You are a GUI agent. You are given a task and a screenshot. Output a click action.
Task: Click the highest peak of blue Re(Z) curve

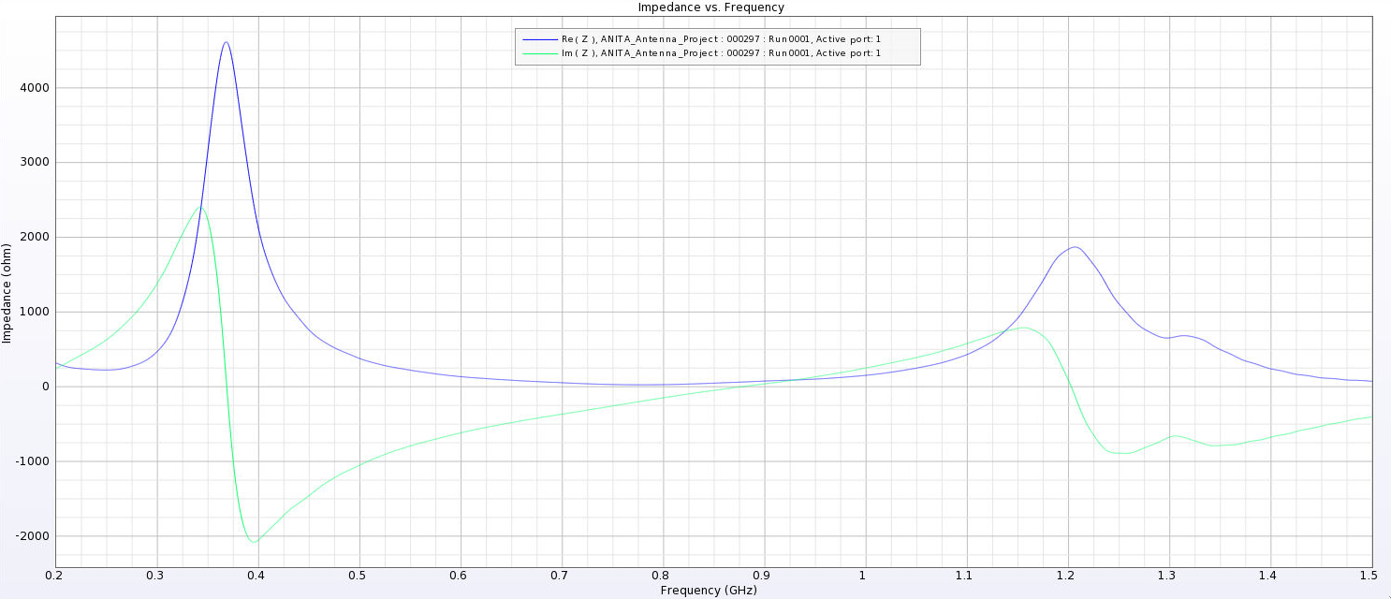click(x=226, y=42)
